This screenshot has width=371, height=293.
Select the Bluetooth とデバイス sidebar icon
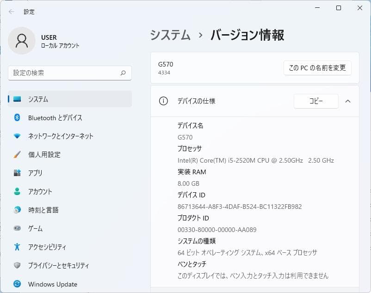tap(17, 117)
